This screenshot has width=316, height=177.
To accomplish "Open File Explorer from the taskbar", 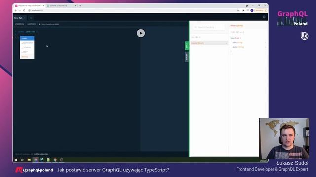I will coord(29,160).
